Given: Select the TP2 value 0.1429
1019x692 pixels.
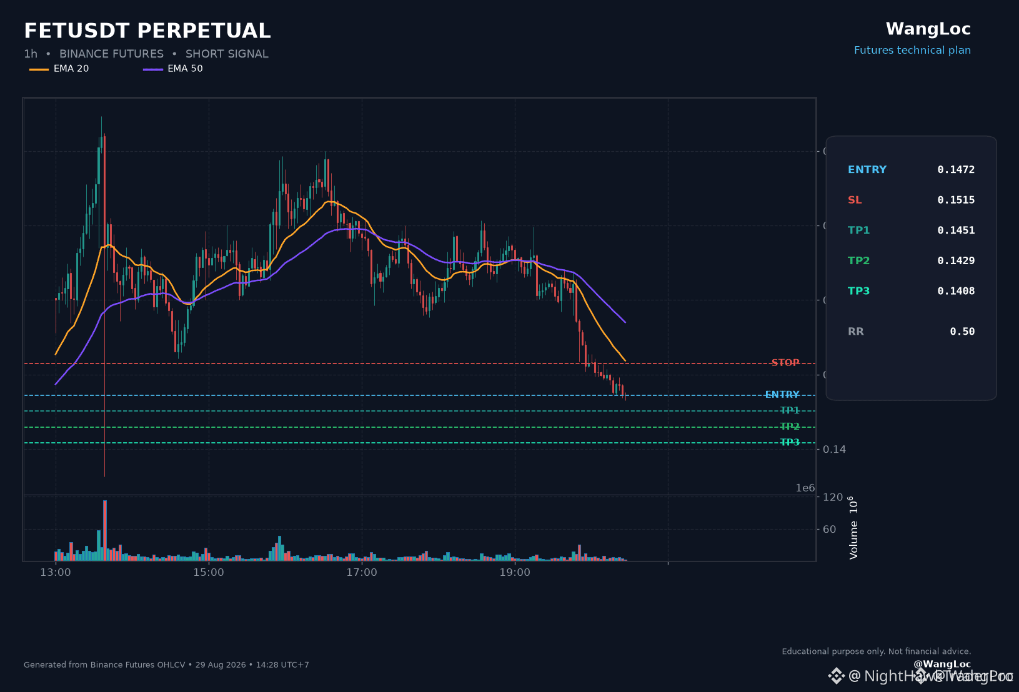Looking at the screenshot, I should (x=956, y=261).
